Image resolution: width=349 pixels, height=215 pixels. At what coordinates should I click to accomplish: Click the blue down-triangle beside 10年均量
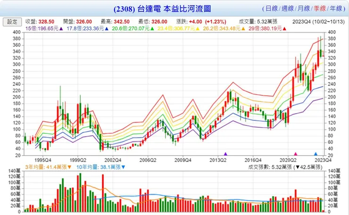click(123, 167)
